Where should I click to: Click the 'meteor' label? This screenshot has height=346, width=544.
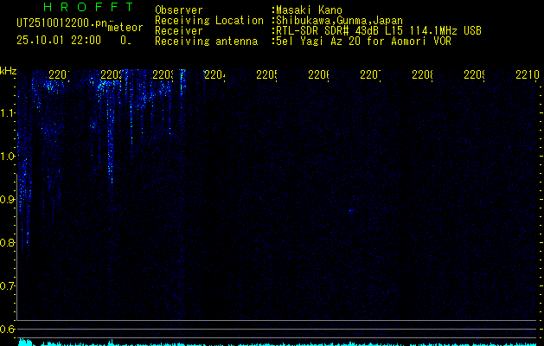[125, 28]
